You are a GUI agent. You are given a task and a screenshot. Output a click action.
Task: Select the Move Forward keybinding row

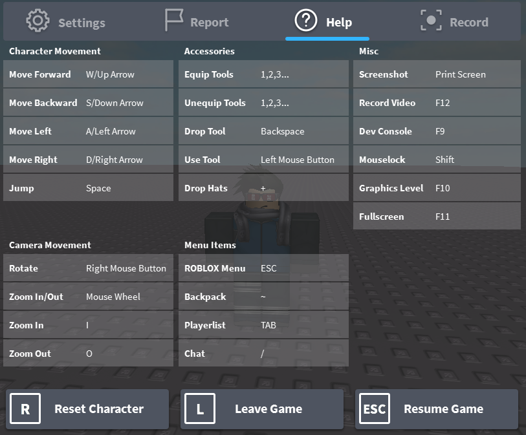tap(88, 74)
